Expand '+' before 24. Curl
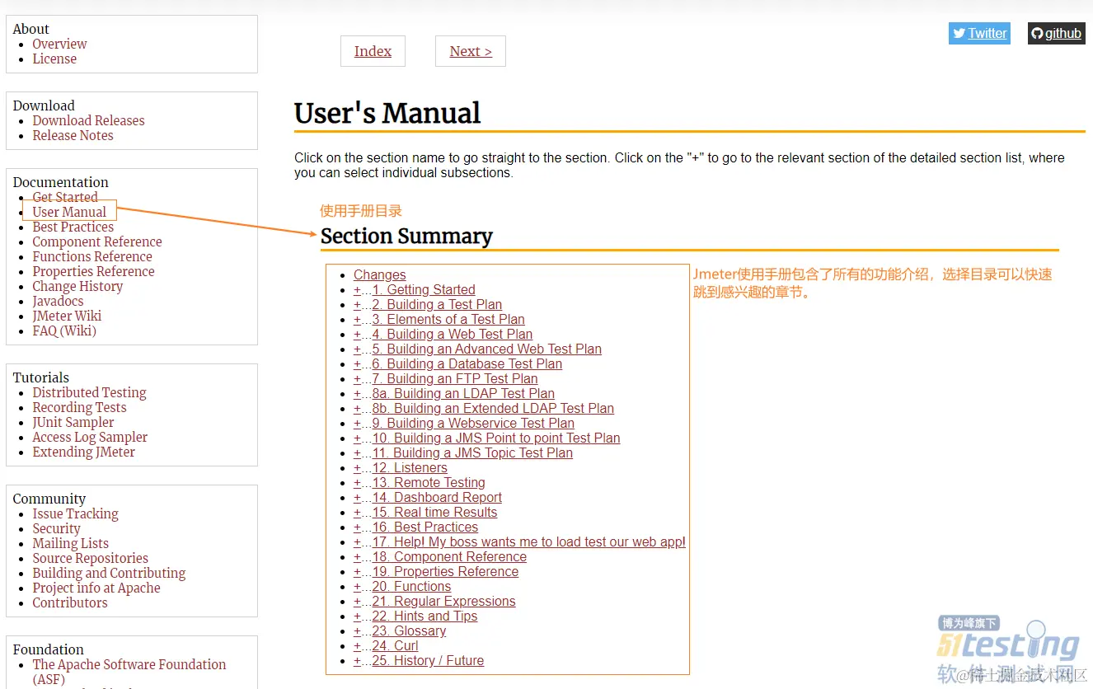This screenshot has height=689, width=1093. pos(357,646)
